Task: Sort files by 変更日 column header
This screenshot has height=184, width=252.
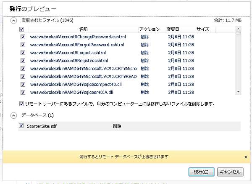Action: (x=173, y=29)
